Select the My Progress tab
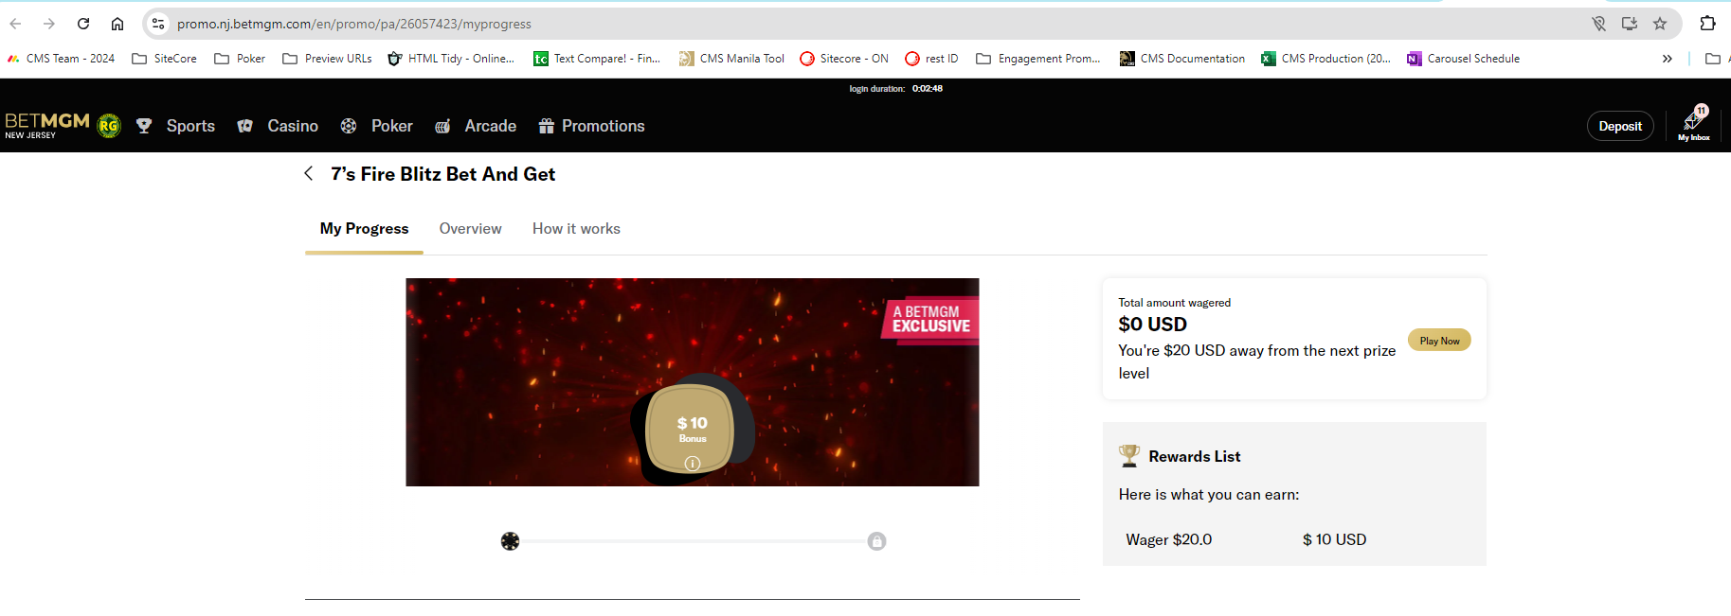The image size is (1731, 616). (x=365, y=229)
